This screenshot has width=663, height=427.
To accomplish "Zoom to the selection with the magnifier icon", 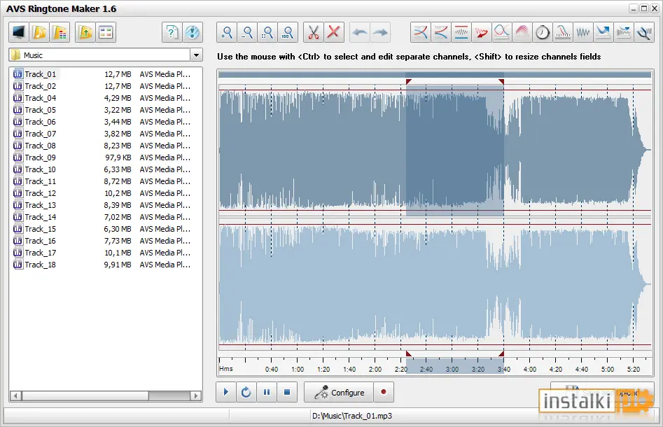I will (267, 33).
